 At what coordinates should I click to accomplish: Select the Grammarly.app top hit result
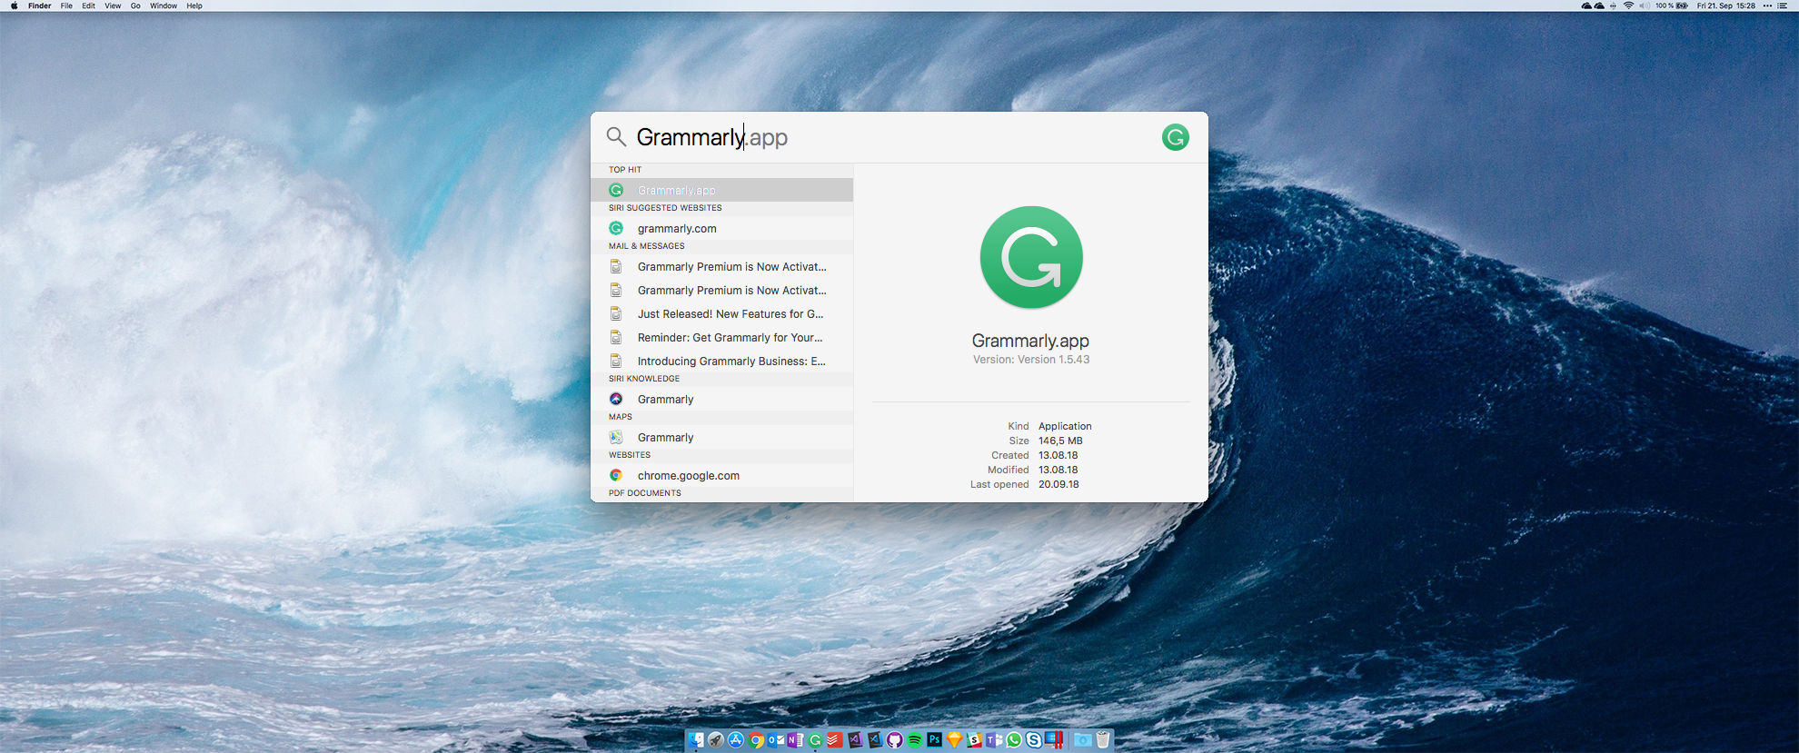pos(722,190)
